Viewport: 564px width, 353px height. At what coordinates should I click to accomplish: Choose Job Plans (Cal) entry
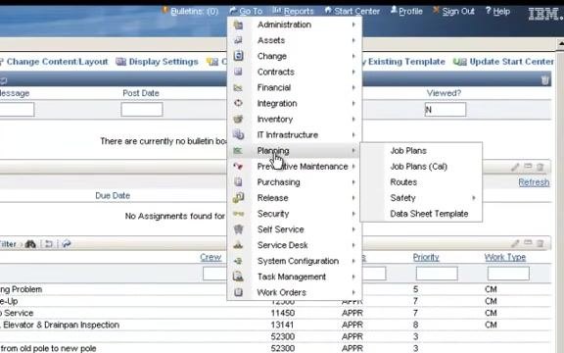click(419, 167)
